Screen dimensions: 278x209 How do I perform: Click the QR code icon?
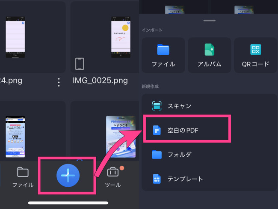click(x=255, y=50)
